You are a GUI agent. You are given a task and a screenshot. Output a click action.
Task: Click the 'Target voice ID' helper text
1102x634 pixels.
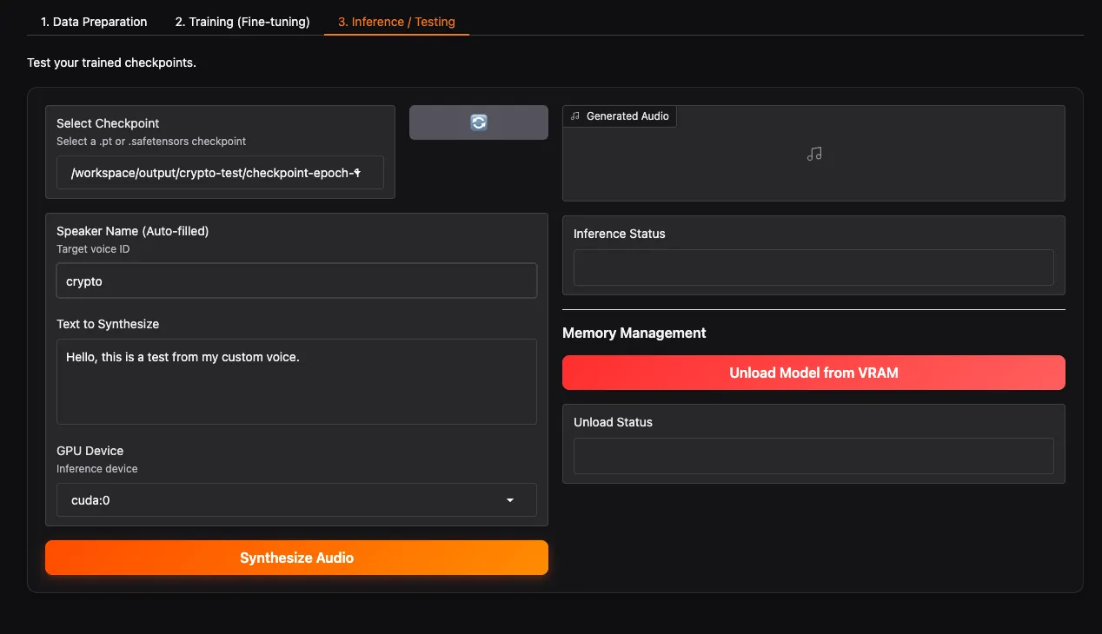[x=93, y=249]
